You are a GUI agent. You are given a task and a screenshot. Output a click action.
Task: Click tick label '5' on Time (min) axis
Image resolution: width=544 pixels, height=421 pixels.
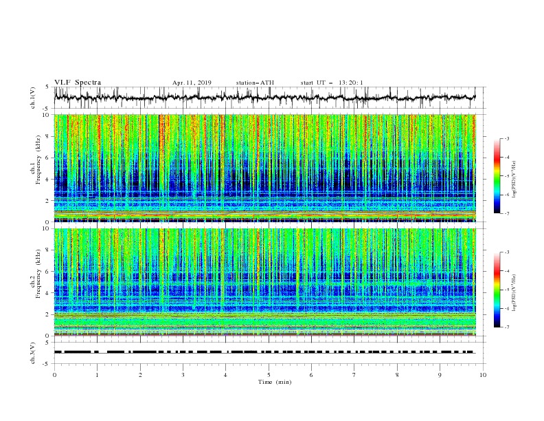pyautogui.click(x=269, y=375)
